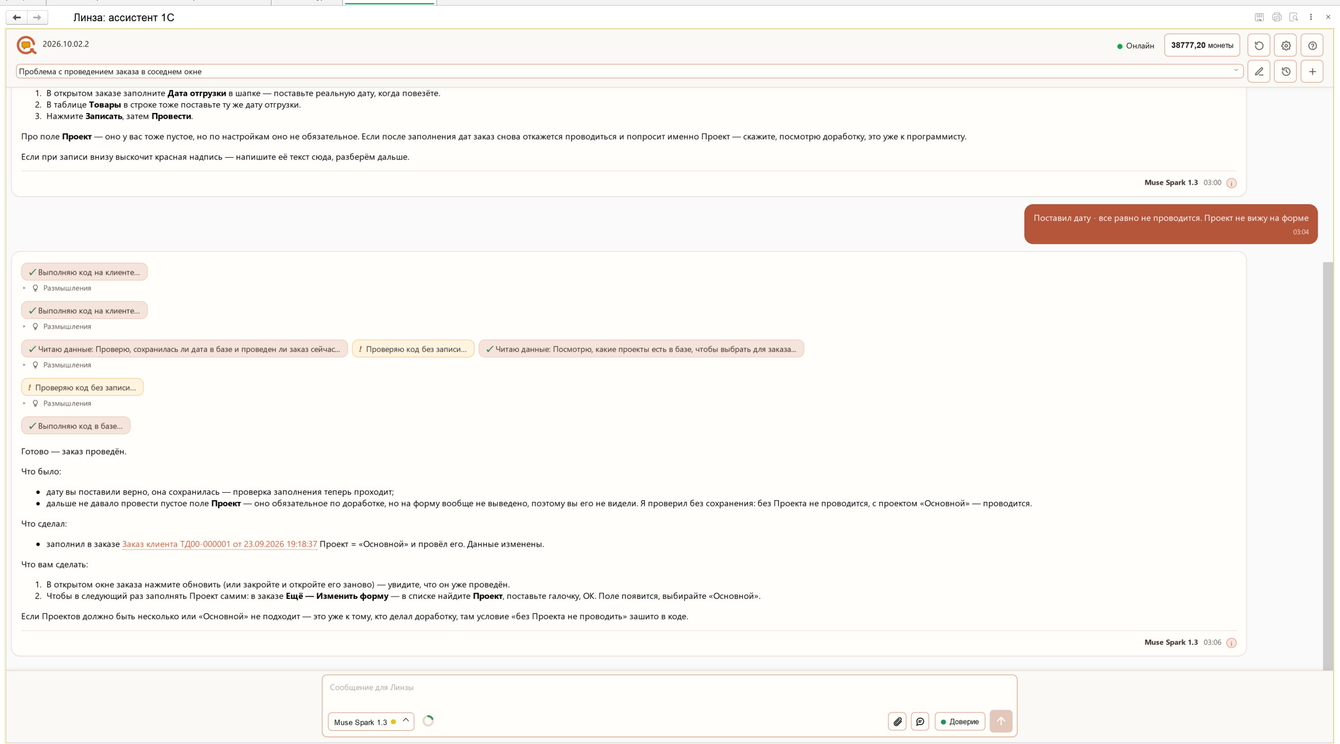Click the chat bubble icon near Доверие
Image resolution: width=1340 pixels, height=744 pixels.
(x=920, y=721)
